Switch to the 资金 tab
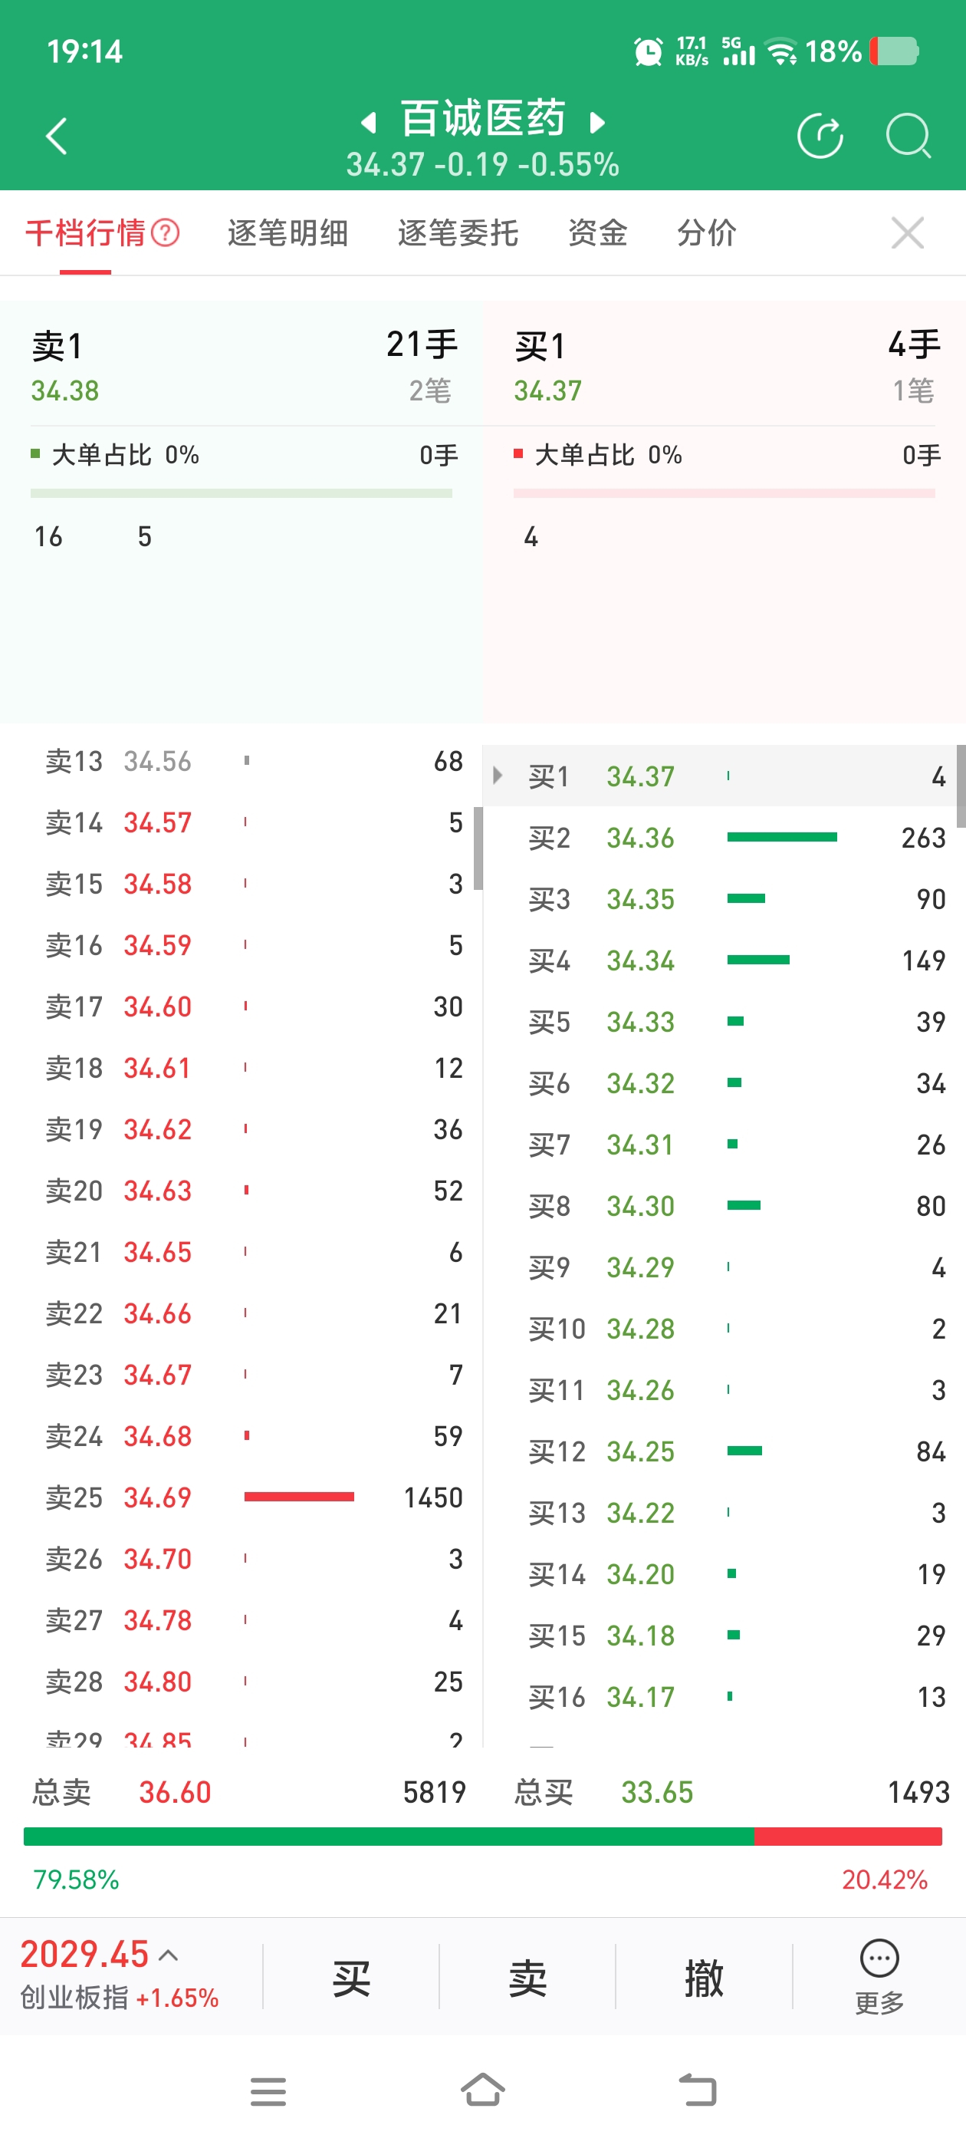This screenshot has width=966, height=2148. 596,232
